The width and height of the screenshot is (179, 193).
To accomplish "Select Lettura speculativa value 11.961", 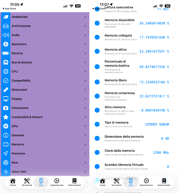I will click(x=163, y=9).
